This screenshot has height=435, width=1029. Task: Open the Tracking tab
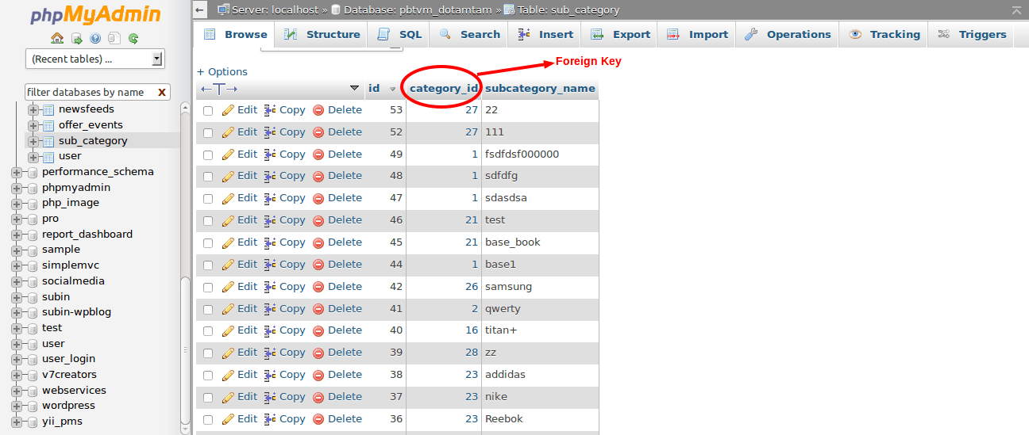coord(884,34)
